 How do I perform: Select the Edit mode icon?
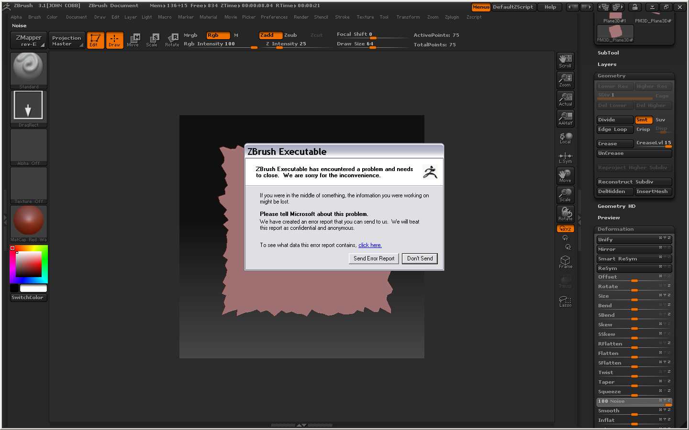[x=95, y=40]
